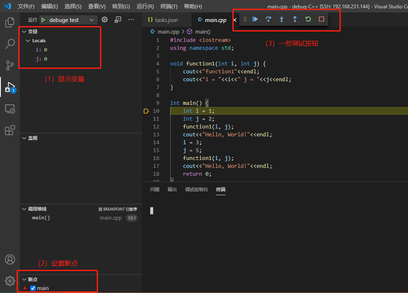
Task: Grab the debug toolbar drag handle
Action: click(x=245, y=19)
